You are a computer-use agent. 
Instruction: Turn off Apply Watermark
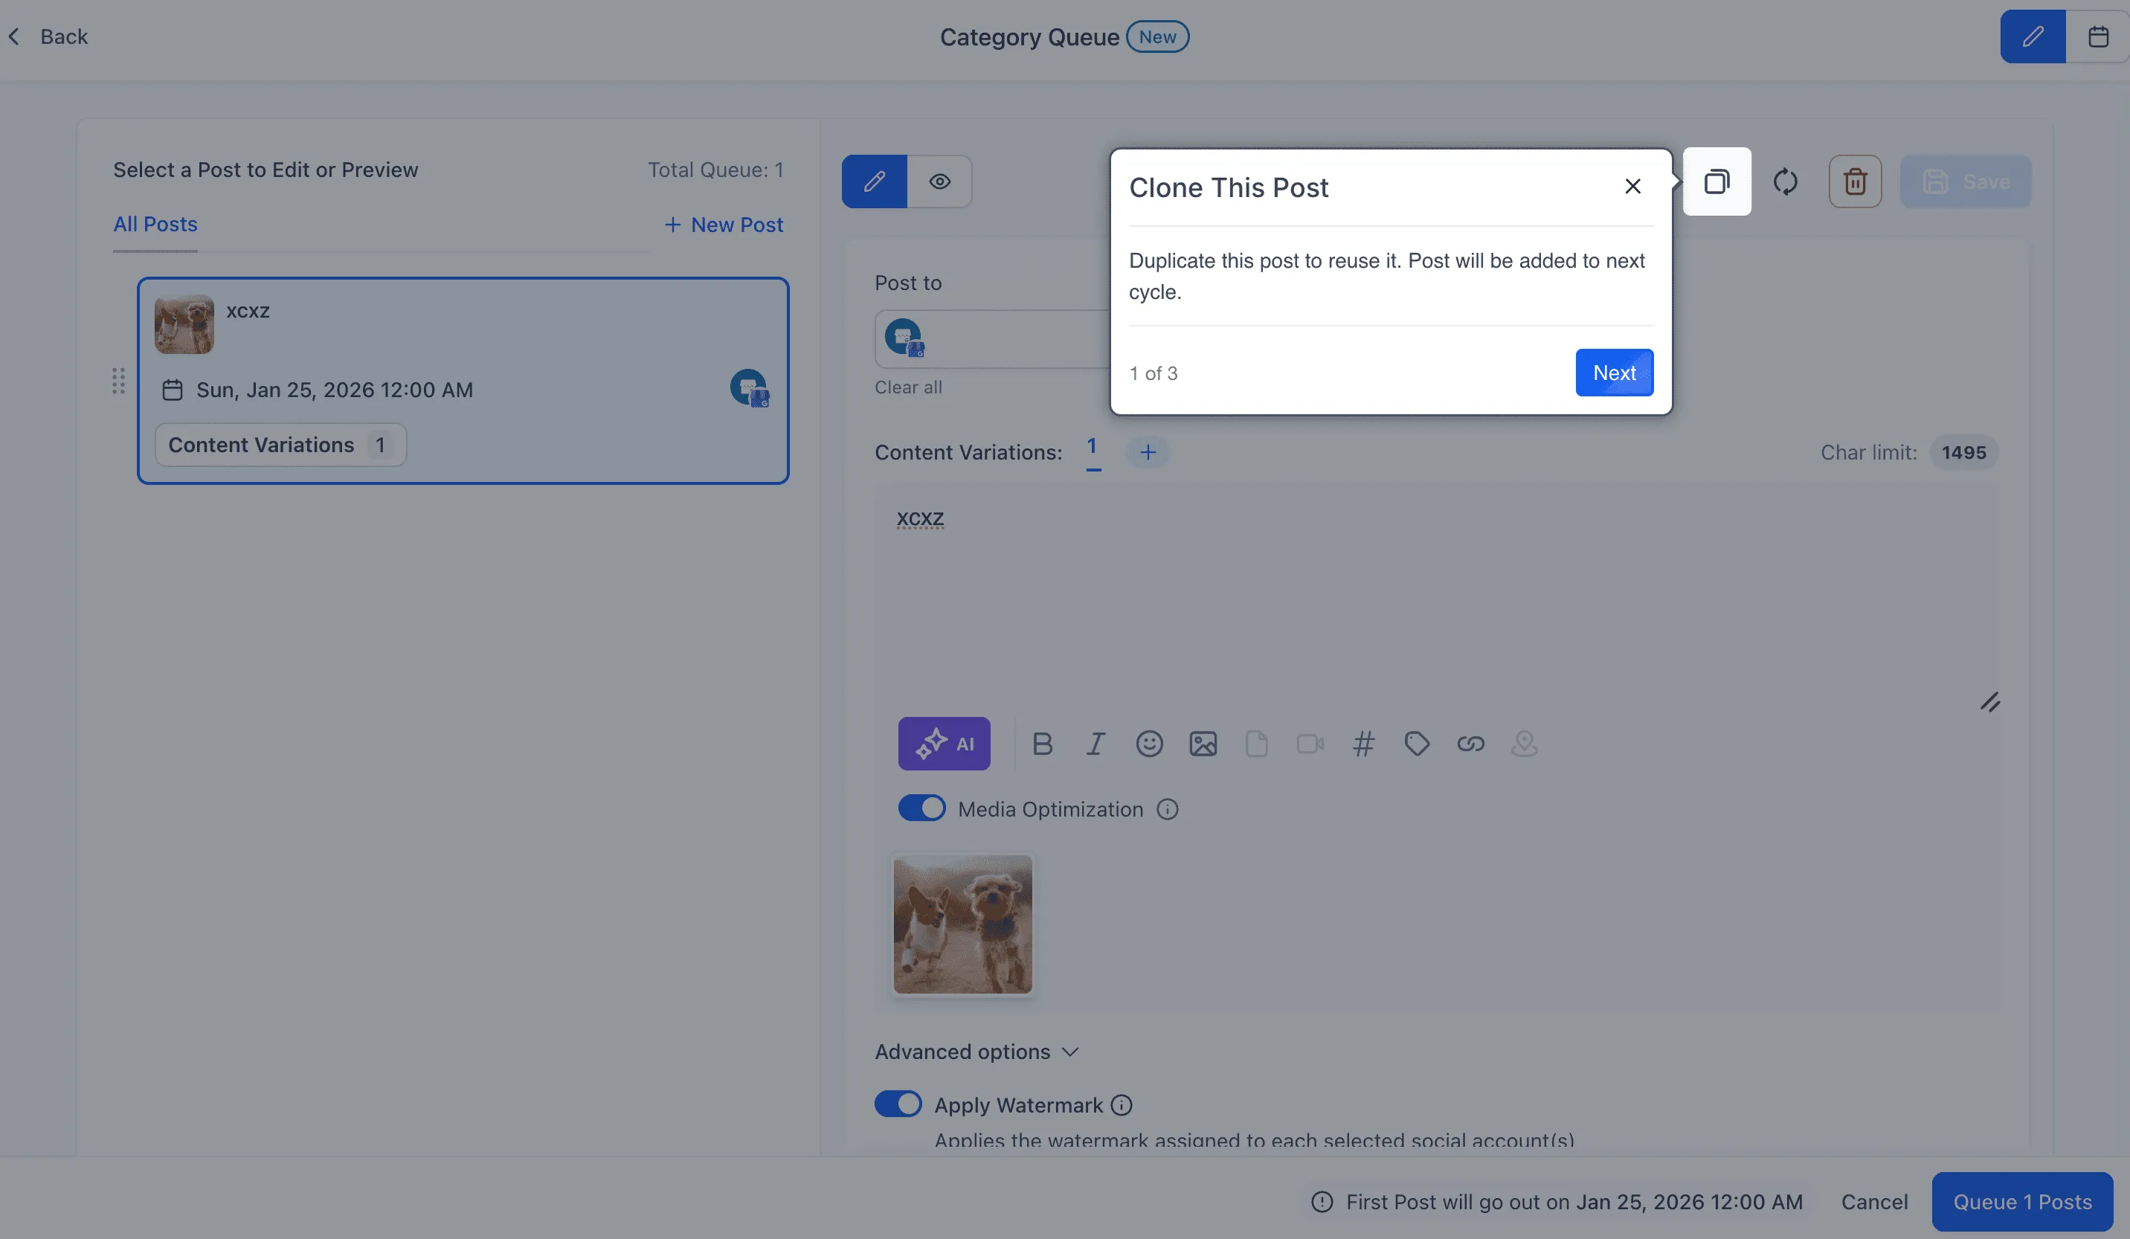click(x=898, y=1104)
